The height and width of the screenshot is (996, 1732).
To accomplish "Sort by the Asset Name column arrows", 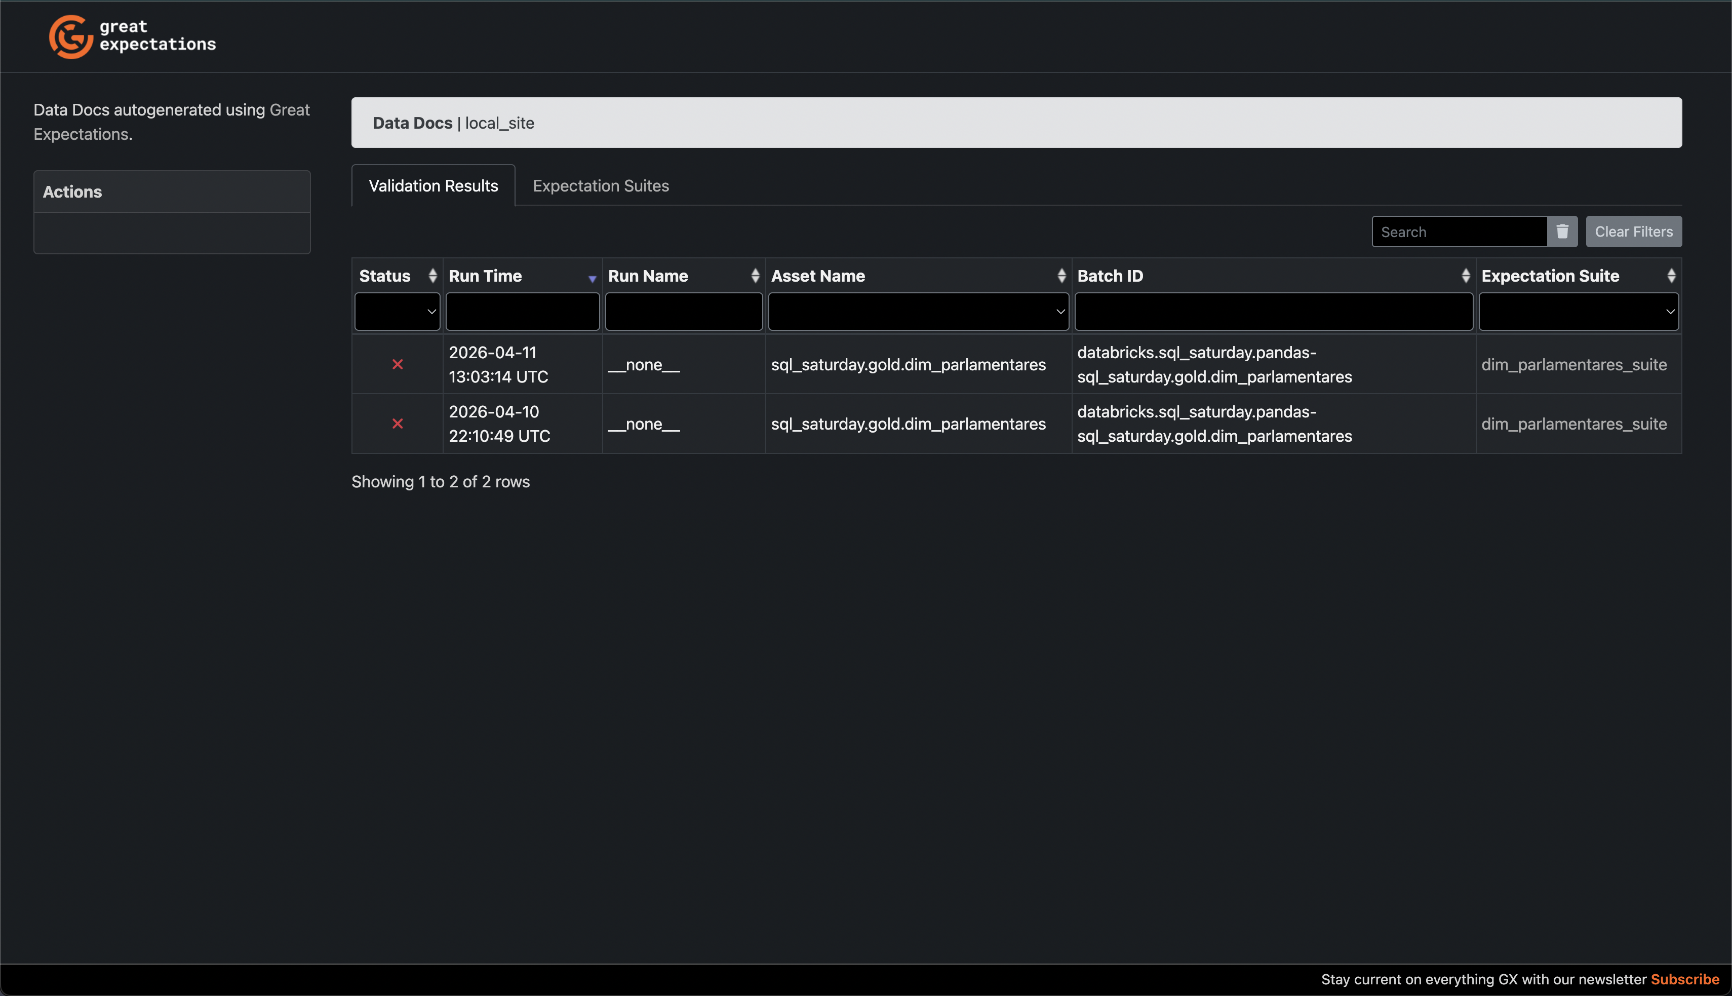I will point(1061,276).
